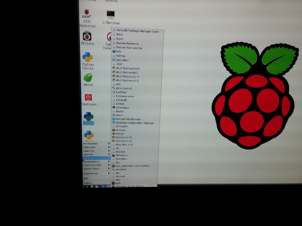This screenshot has width=302, height=226.
Task: Click the Dillo globe icon in menu
Action: (114, 51)
